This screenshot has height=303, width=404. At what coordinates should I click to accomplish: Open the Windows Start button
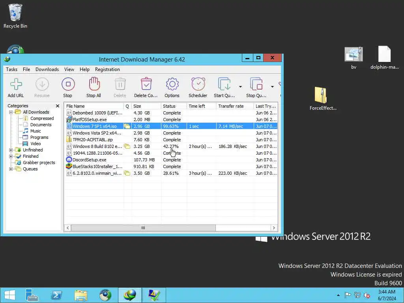(10, 295)
